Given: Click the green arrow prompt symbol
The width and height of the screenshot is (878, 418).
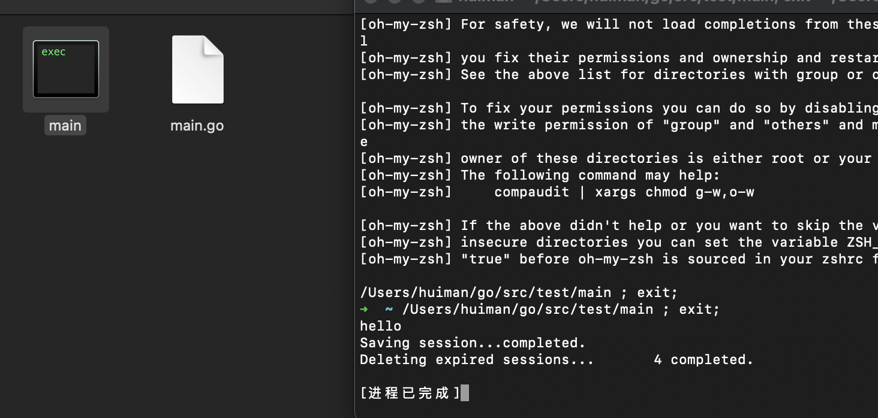Looking at the screenshot, I should [363, 309].
